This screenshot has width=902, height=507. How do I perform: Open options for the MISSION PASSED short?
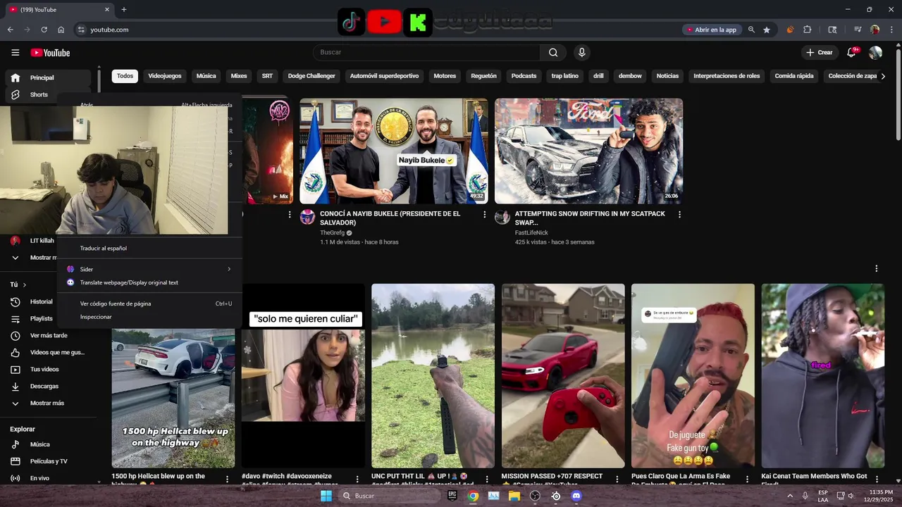[x=617, y=479]
